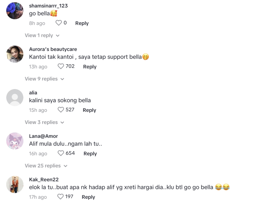Open alia's default gray avatar
Screen dimensions: 253x203
pos(15,98)
